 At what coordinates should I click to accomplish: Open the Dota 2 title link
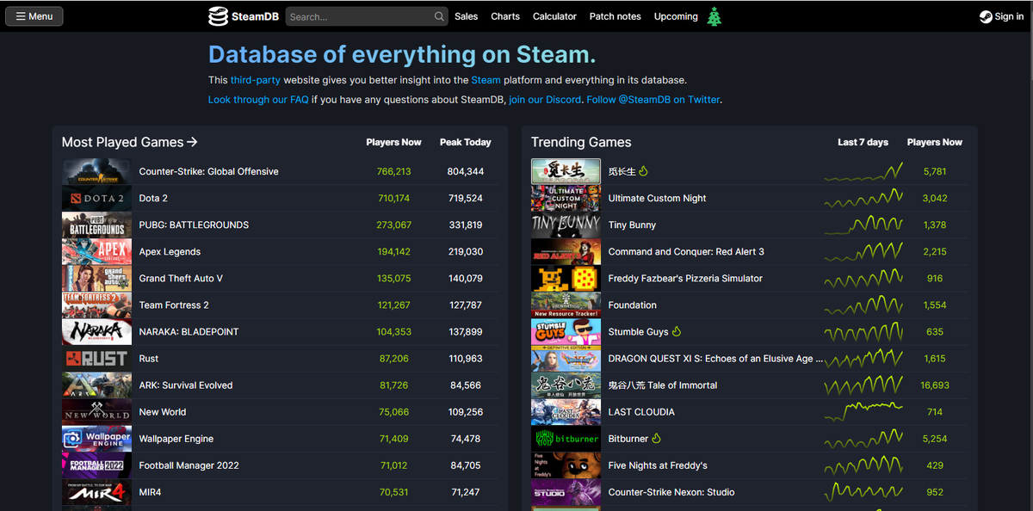(x=153, y=198)
